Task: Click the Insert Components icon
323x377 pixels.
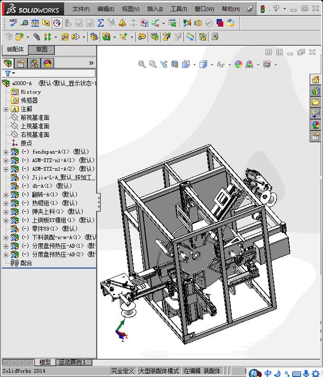Action: pyautogui.click(x=19, y=37)
